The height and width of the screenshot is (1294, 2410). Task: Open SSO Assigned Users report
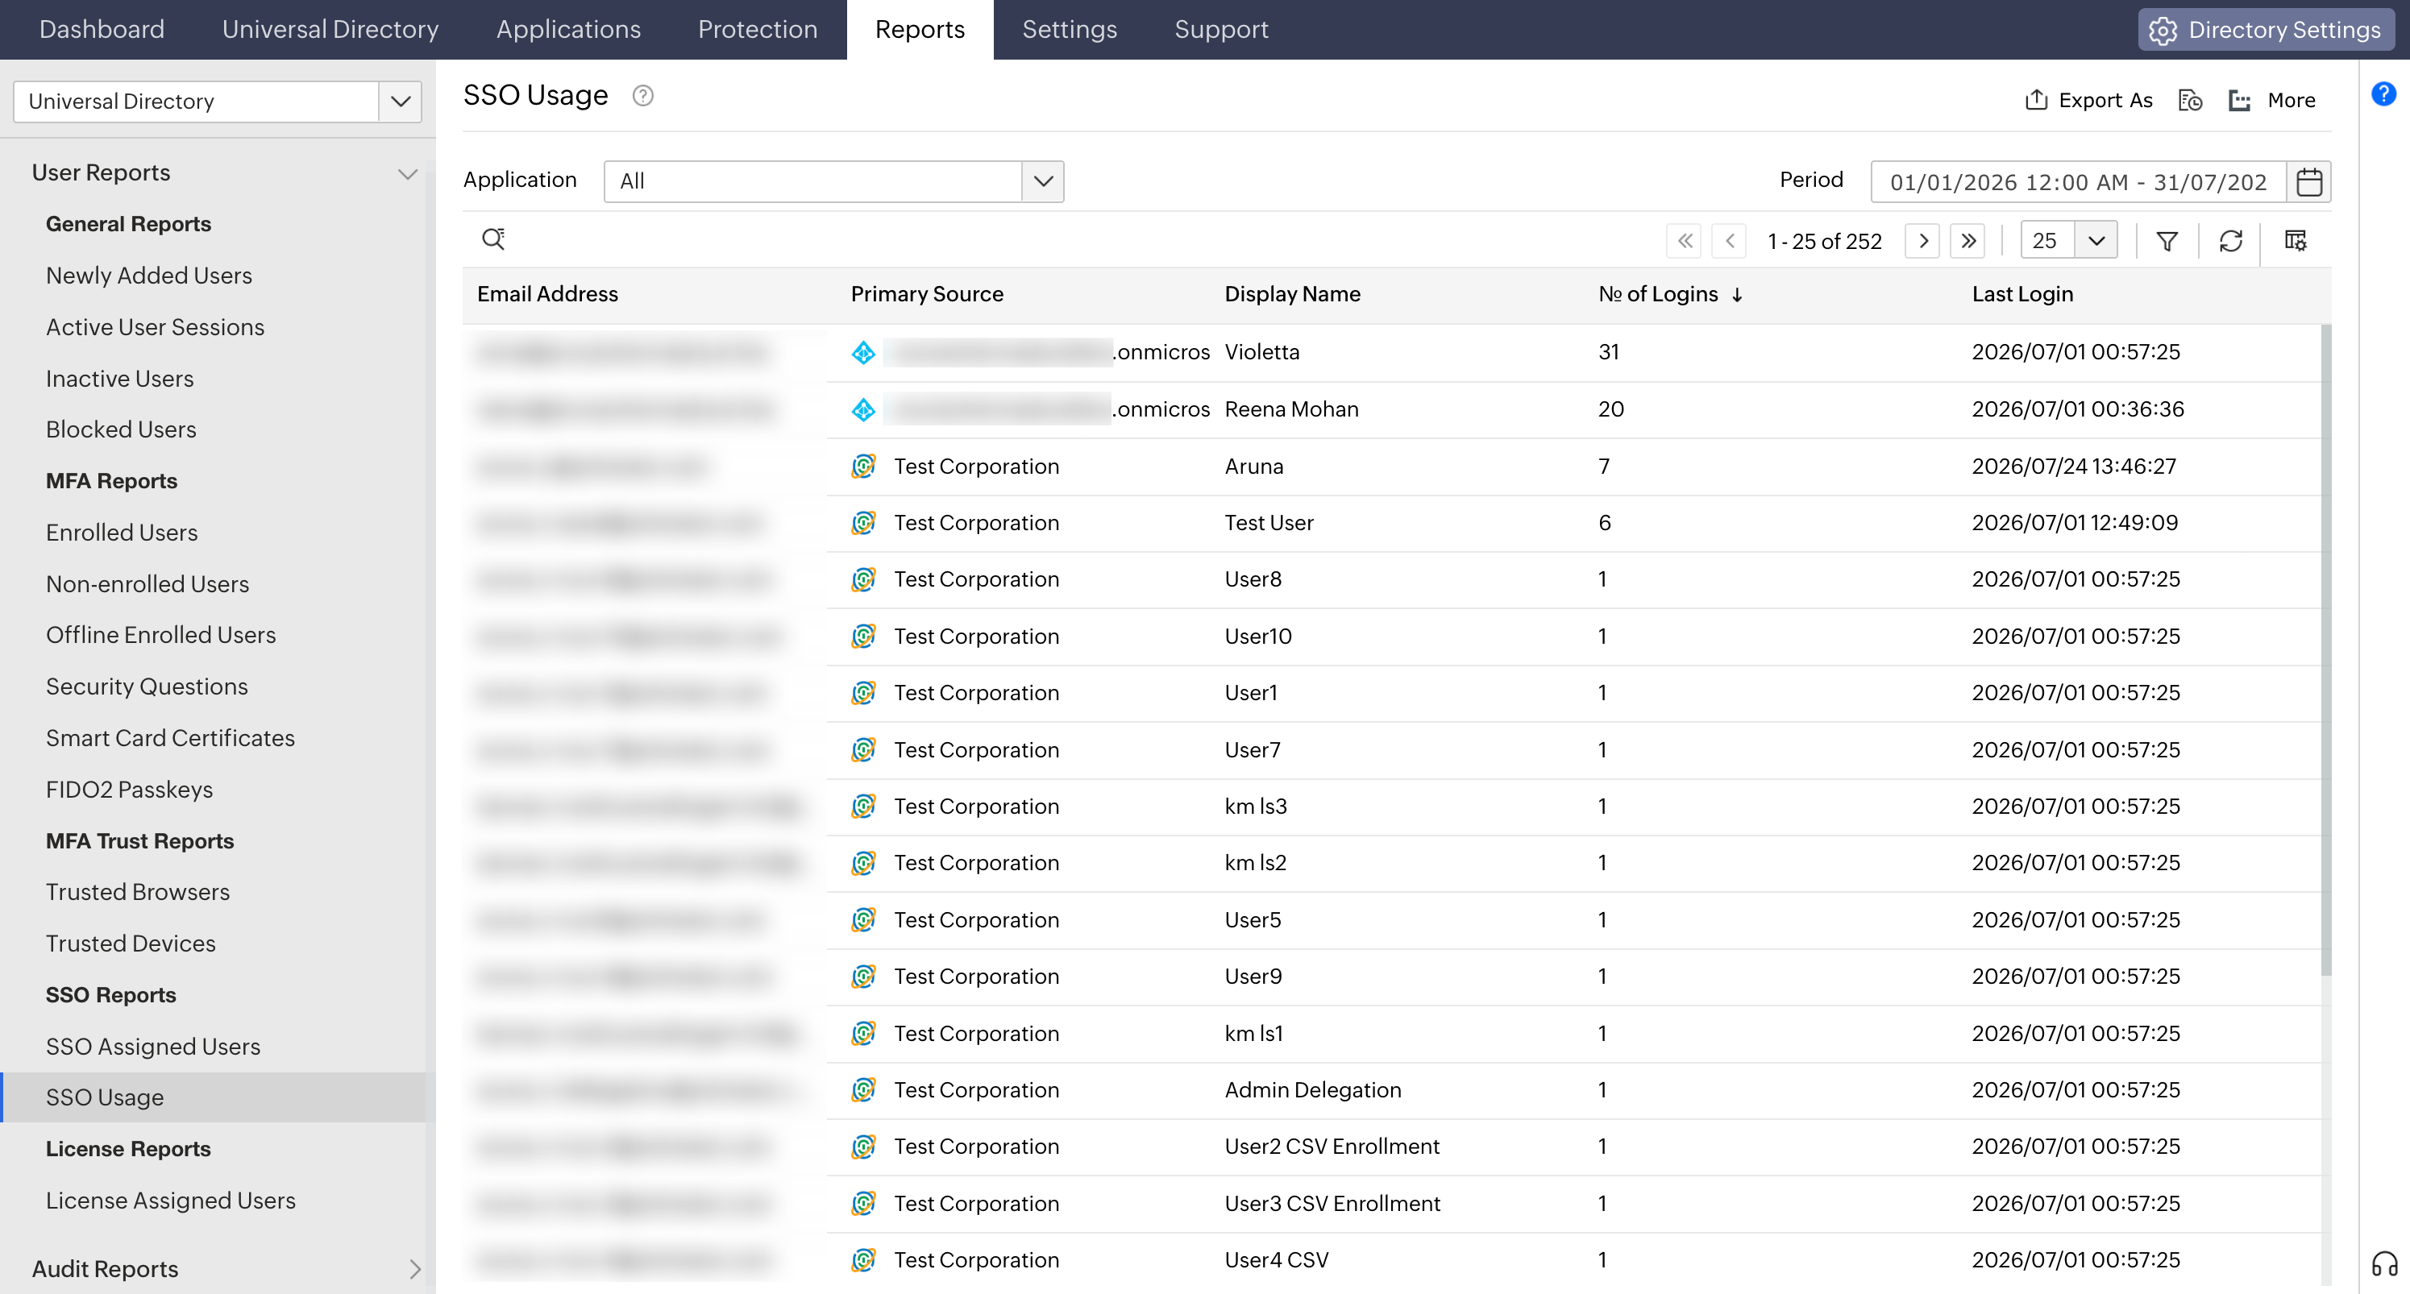click(x=153, y=1046)
